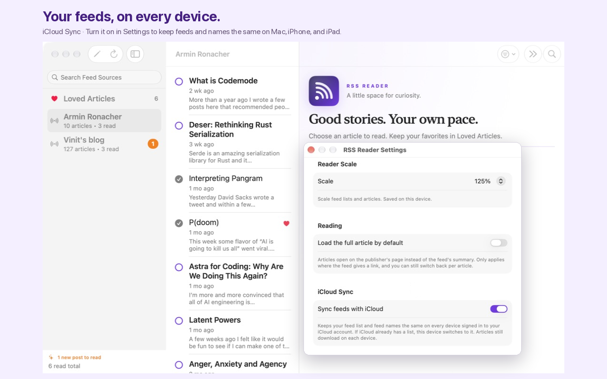Image resolution: width=607 pixels, height=379 pixels.
Task: Open the What is Codemode article
Action: point(232,93)
